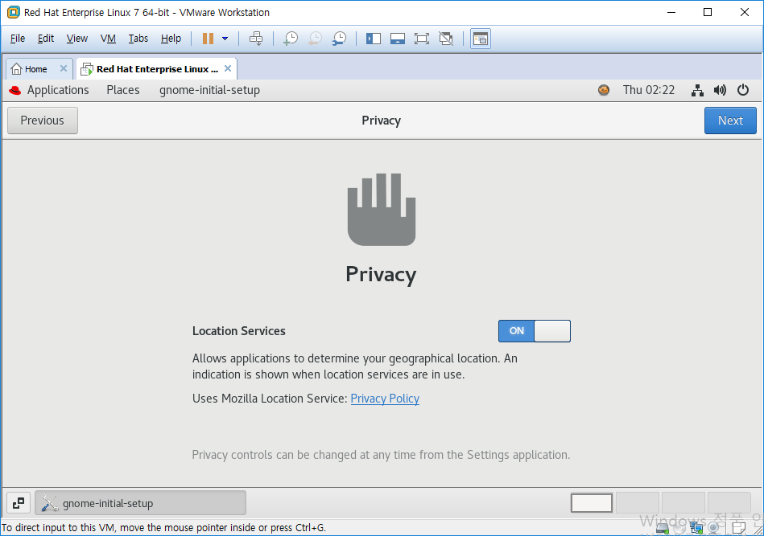
Task: Open the Thu 02:22 clock menu
Action: click(x=649, y=90)
